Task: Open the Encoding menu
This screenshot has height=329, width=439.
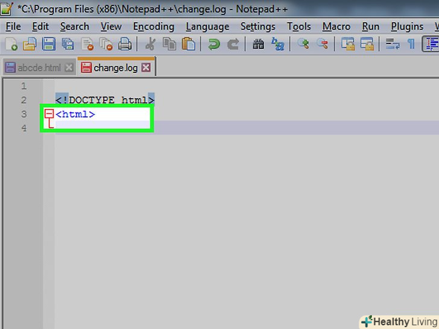Action: coord(153,27)
